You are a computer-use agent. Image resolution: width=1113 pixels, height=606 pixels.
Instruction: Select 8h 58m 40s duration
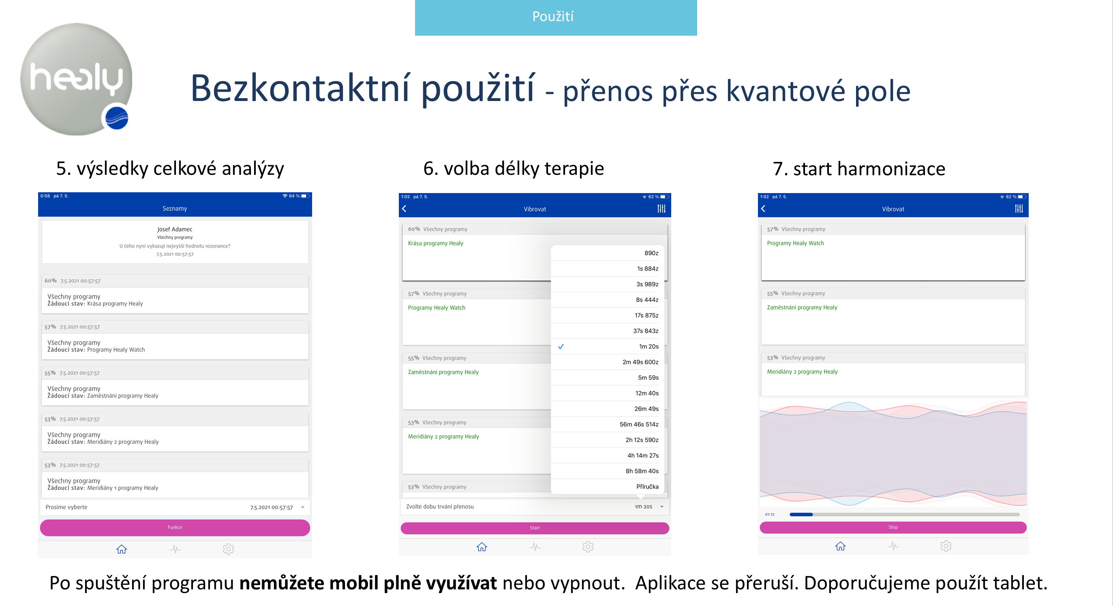coord(608,471)
